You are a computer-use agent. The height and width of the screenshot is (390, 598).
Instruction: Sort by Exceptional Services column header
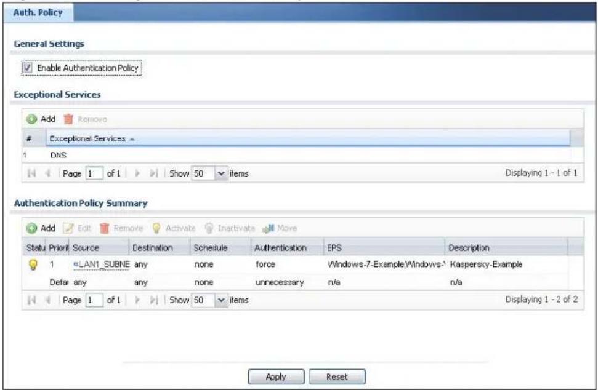(x=308, y=138)
